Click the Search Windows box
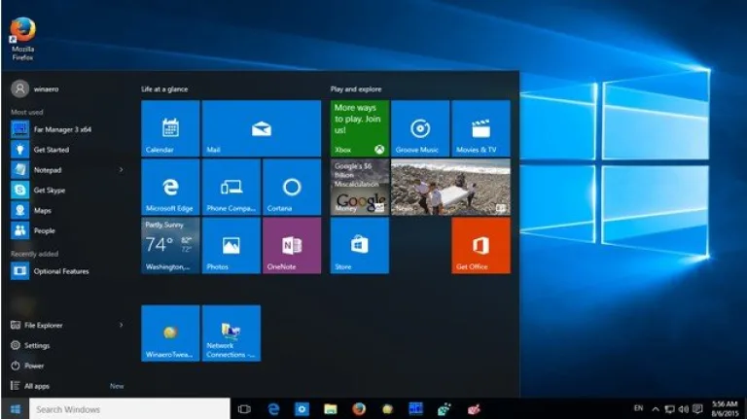The width and height of the screenshot is (747, 419). [x=129, y=409]
